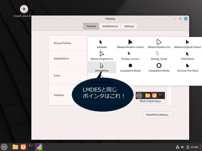Open the Linux Mint start menu
This screenshot has height=151, width=202.
(4, 147)
